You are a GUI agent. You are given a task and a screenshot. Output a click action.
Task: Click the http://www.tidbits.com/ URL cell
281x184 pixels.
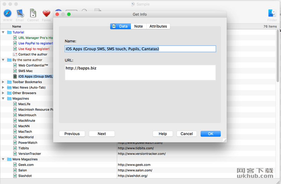[136, 148]
